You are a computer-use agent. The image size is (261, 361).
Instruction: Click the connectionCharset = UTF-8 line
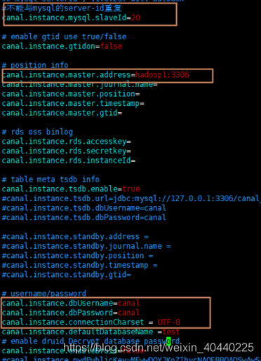[x=91, y=322]
